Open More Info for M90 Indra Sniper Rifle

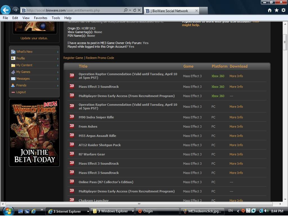[x=236, y=117]
